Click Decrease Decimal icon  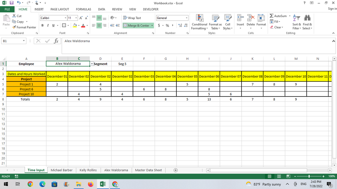point(186,25)
